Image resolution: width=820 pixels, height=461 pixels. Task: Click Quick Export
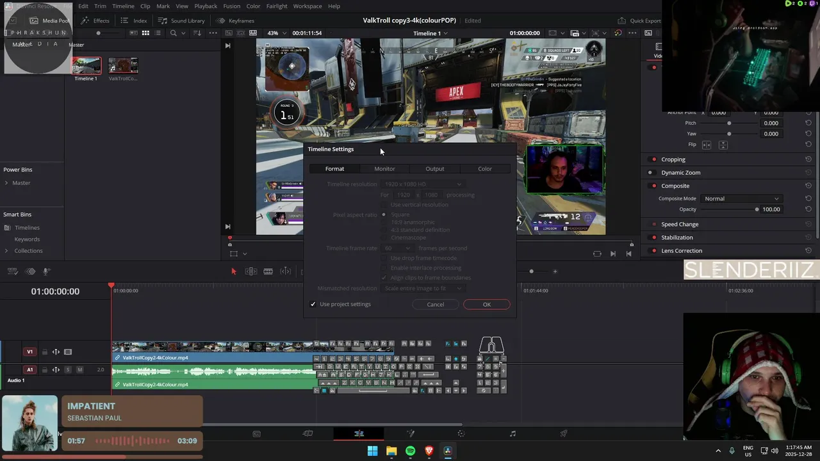point(639,20)
